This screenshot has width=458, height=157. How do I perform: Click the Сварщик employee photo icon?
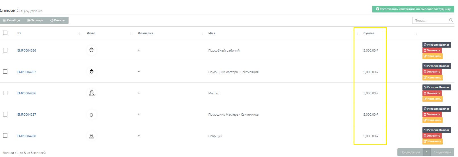[91, 136]
